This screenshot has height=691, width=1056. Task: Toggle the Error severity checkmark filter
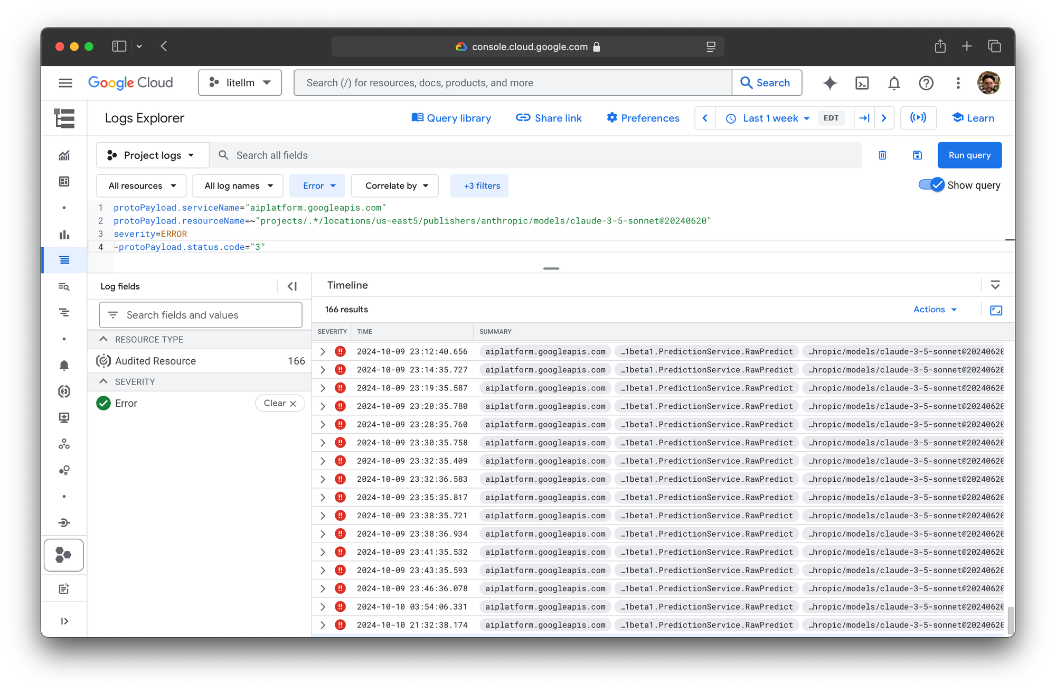click(103, 403)
